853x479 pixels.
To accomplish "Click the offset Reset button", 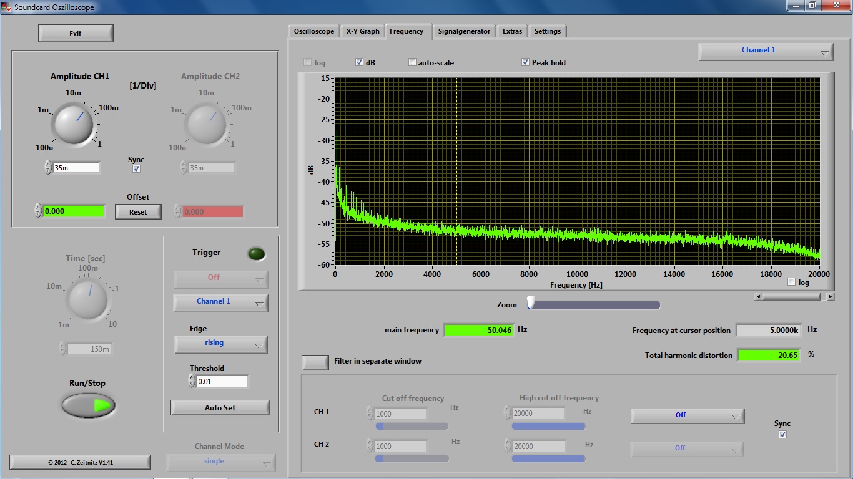I will click(138, 212).
